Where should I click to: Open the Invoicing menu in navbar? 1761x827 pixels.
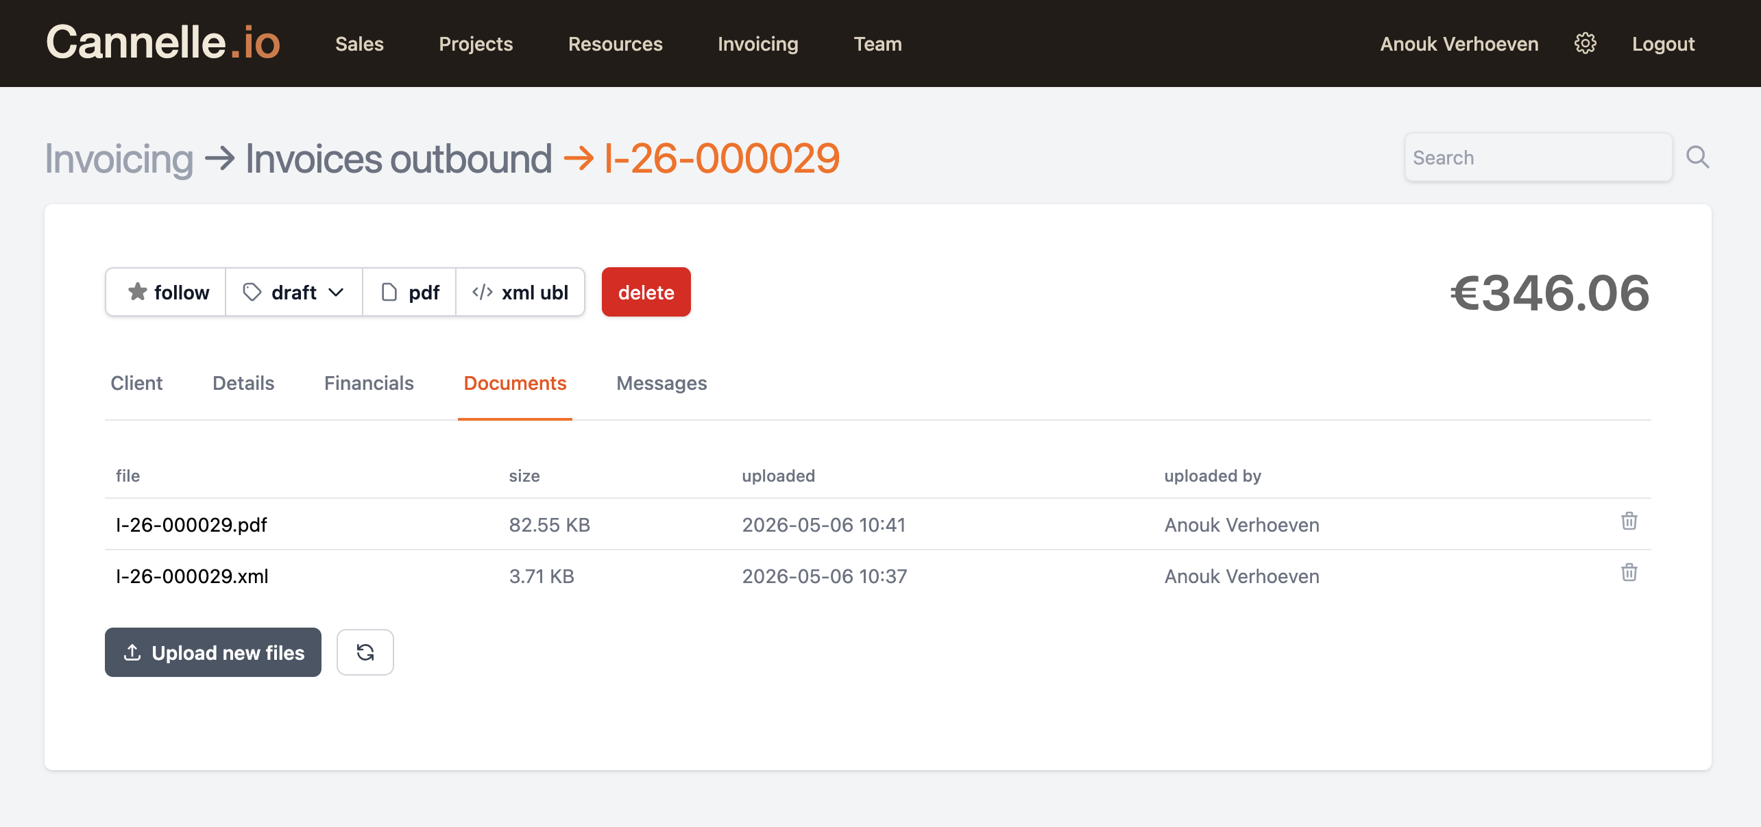point(758,44)
